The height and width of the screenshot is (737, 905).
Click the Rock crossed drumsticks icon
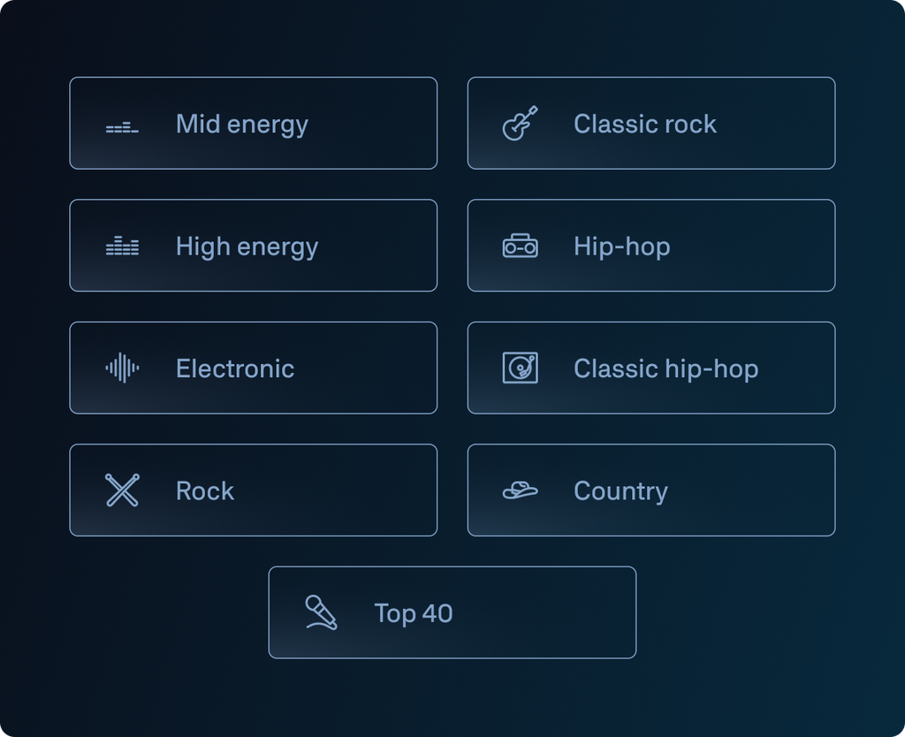coord(122,490)
